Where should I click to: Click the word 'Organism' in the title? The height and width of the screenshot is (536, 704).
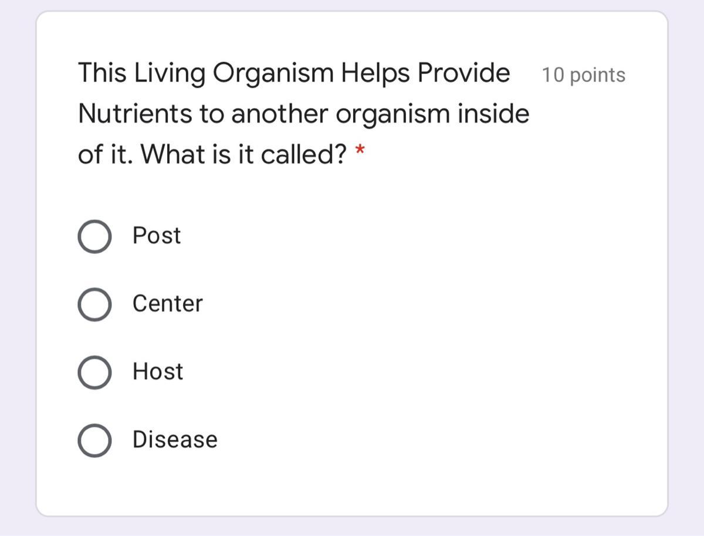pos(273,73)
